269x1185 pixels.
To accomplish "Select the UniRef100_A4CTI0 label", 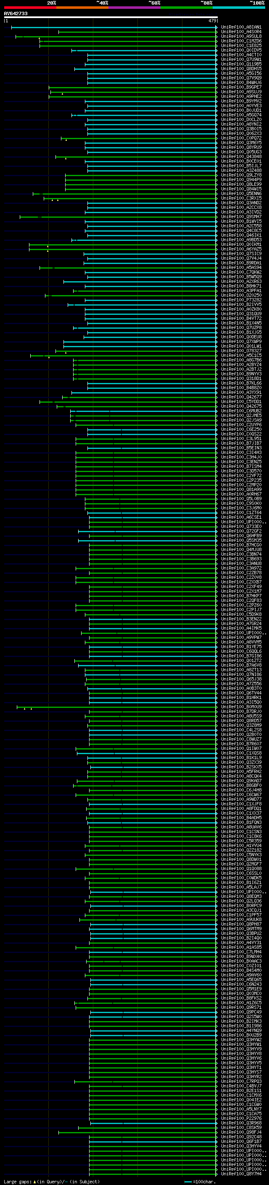I will pos(241,55).
